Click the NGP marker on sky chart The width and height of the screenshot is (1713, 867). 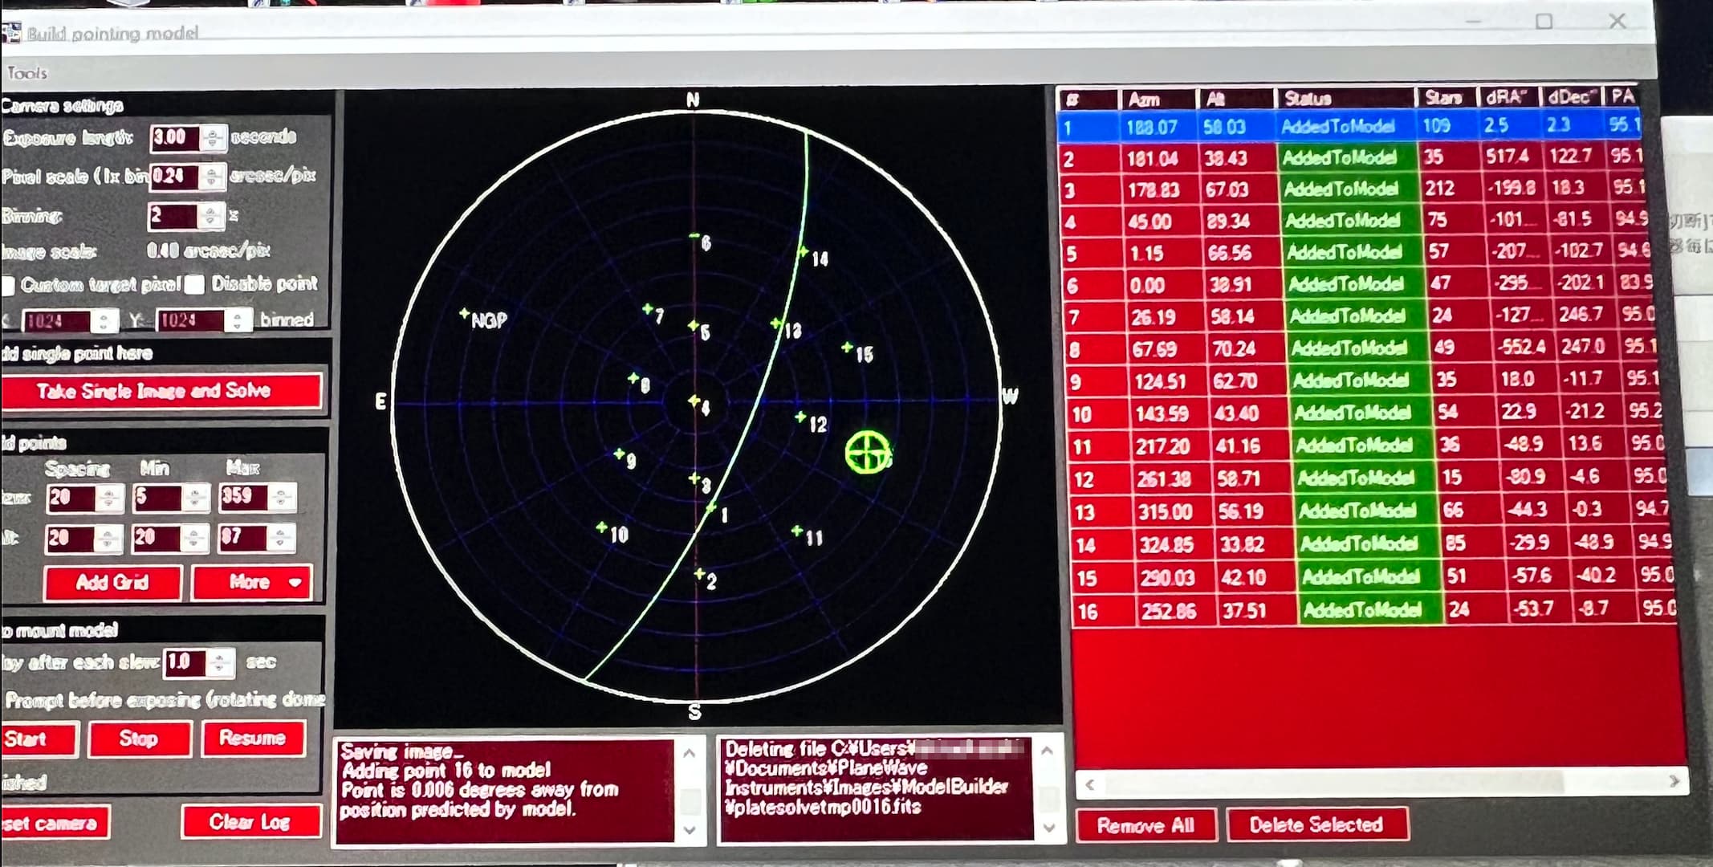pos(465,314)
